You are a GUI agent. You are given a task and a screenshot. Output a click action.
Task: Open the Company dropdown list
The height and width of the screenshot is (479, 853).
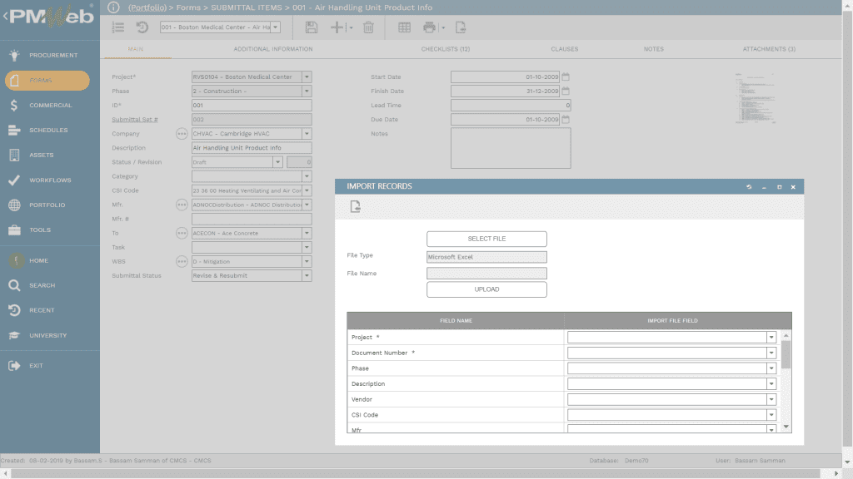pos(307,134)
